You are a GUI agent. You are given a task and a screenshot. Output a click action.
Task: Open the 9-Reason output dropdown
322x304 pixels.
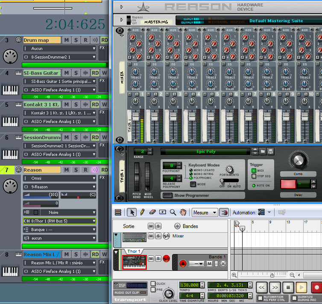(x=59, y=187)
